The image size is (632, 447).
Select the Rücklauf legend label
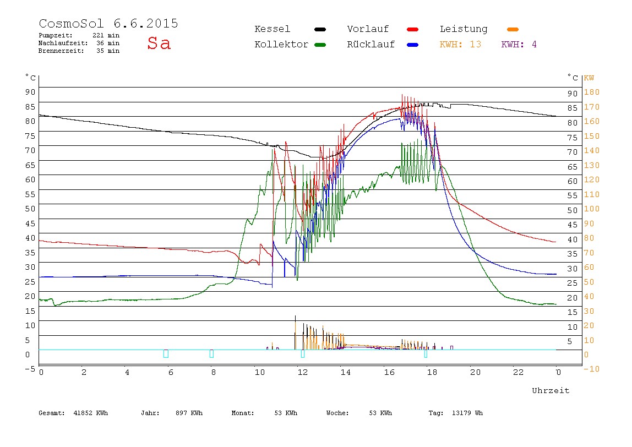tap(371, 45)
